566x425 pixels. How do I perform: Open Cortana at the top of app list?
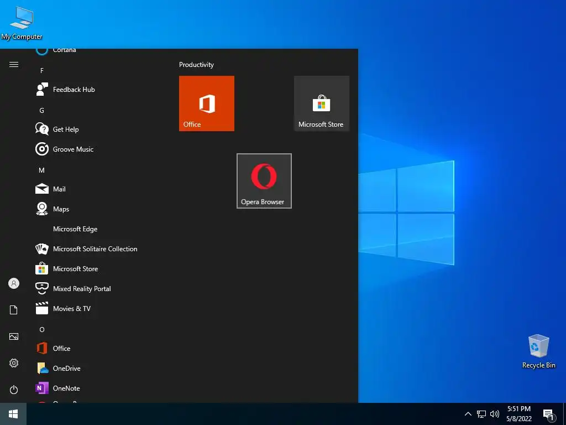pos(56,50)
